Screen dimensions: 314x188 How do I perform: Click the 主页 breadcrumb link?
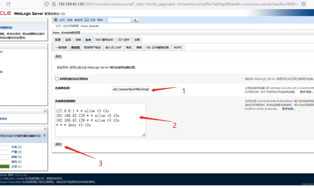pyautogui.click(x=58, y=26)
